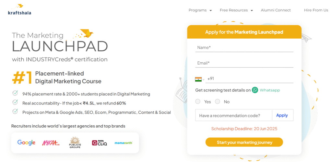Click the Google recruiter logo
The height and width of the screenshot is (162, 332).
(26, 143)
